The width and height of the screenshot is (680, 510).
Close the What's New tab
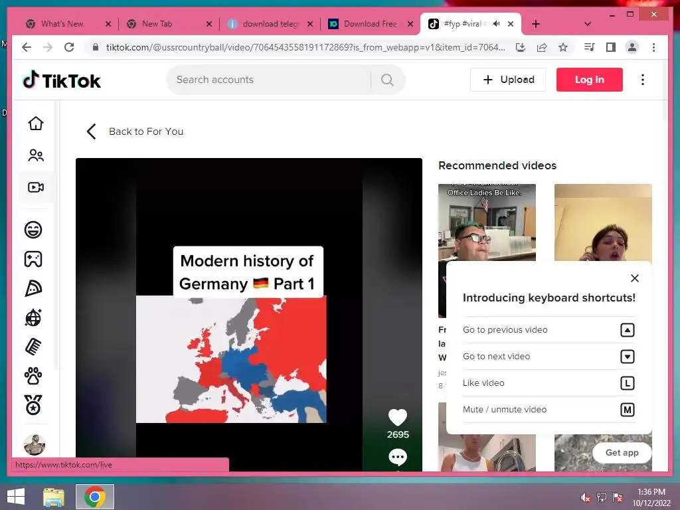click(x=108, y=24)
